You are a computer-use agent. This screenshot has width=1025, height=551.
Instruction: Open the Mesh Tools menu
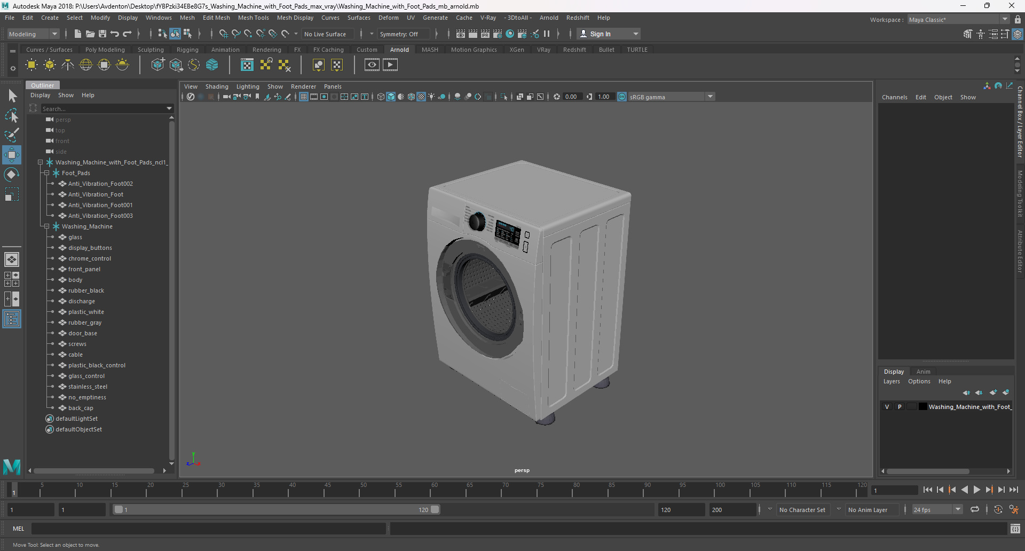(253, 18)
